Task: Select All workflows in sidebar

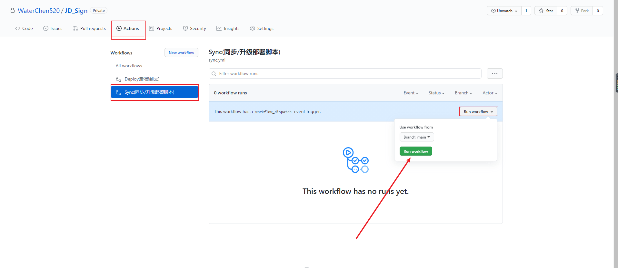Action: tap(129, 66)
